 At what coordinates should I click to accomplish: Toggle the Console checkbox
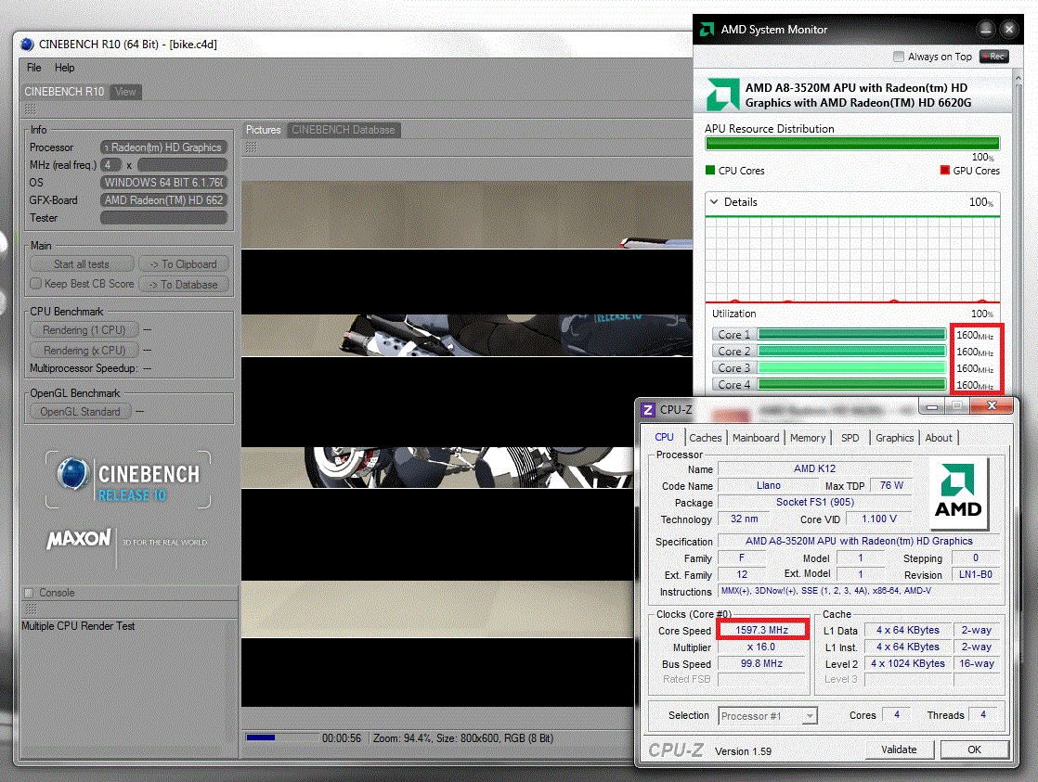29,593
